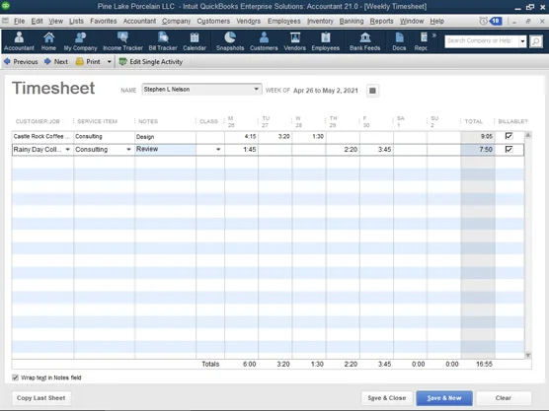Viewport: 549px width, 411px height.
Task: Click the search magnifier icon
Action: pyautogui.click(x=536, y=41)
